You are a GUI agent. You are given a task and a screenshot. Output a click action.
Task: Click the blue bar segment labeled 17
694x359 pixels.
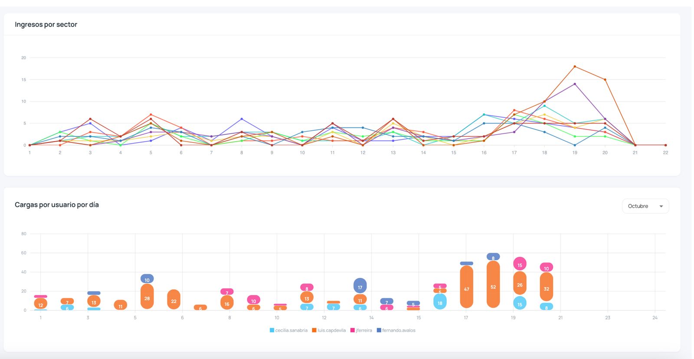pyautogui.click(x=360, y=286)
